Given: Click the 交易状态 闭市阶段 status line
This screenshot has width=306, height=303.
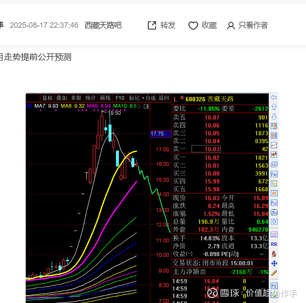Looking at the screenshot, I should click(213, 263).
